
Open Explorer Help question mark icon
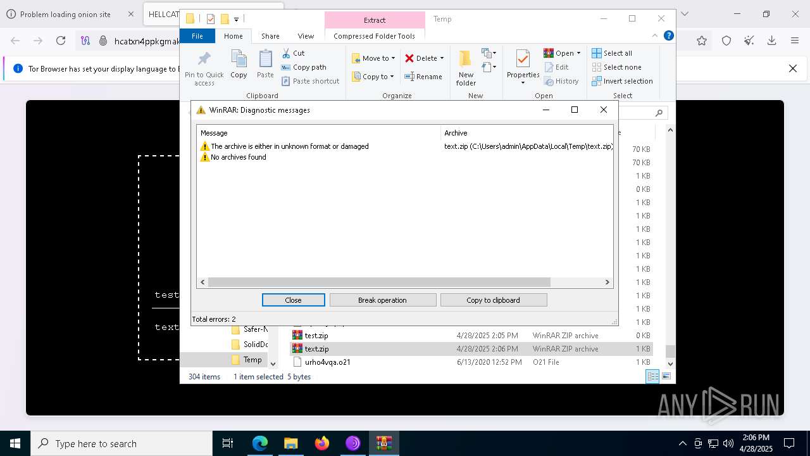(x=668, y=35)
